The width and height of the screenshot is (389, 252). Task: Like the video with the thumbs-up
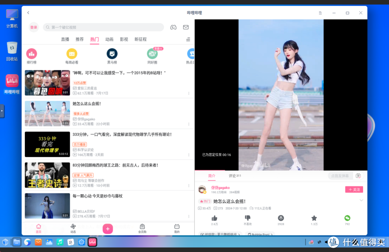pos(214,218)
